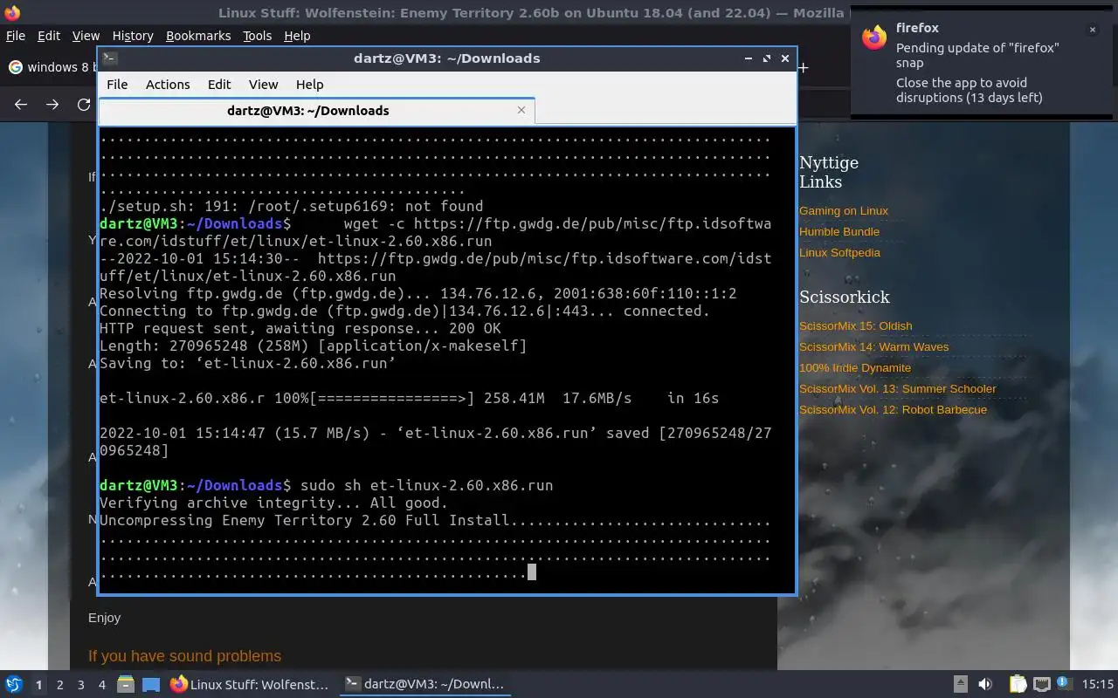
Task: Click the 'Scissorkick' sidebar heading
Action: click(x=845, y=298)
